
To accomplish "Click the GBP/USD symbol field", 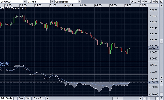I will click(12, 2).
